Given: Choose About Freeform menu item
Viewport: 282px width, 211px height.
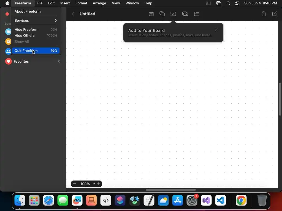Looking at the screenshot, I should (36, 11).
